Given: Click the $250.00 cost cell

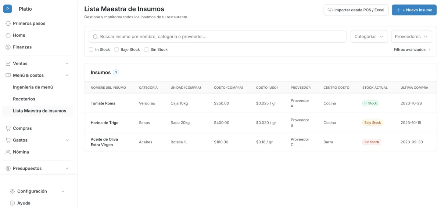Looking at the screenshot, I should 221,103.
